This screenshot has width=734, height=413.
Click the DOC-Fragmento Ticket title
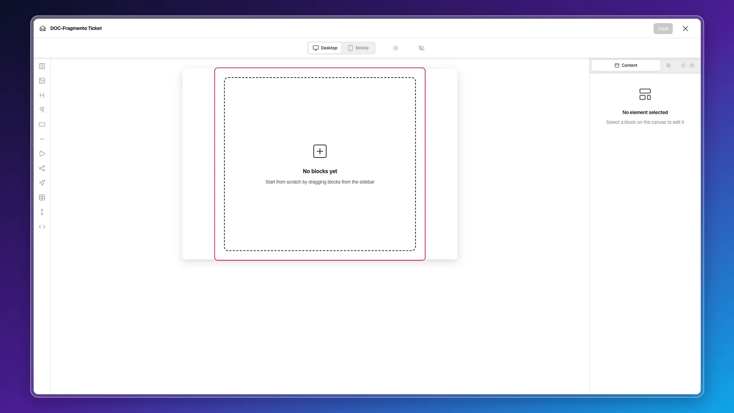coord(76,28)
